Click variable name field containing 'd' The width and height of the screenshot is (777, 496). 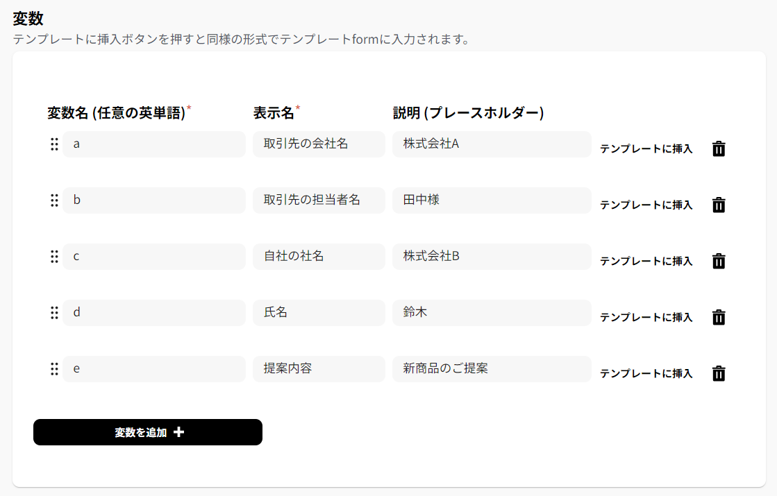click(x=153, y=313)
